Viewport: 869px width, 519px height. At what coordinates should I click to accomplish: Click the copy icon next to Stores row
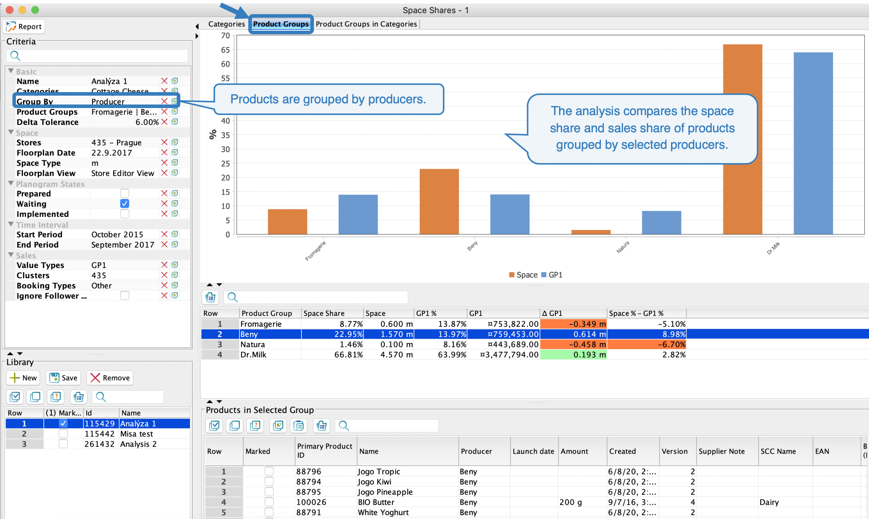click(x=175, y=142)
